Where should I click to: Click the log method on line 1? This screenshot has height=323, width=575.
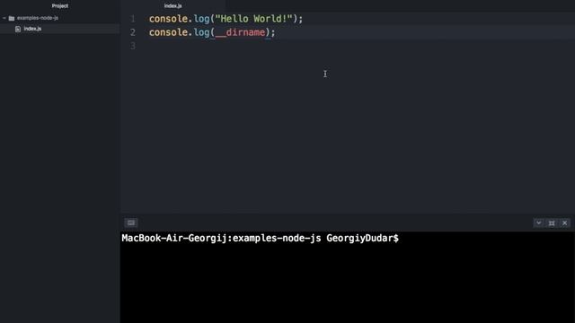[x=201, y=19]
